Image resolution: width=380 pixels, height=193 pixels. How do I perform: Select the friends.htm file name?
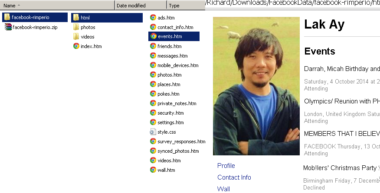coord(170,46)
